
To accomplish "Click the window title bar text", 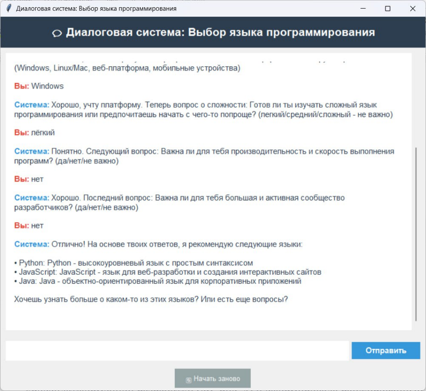I will point(96,9).
